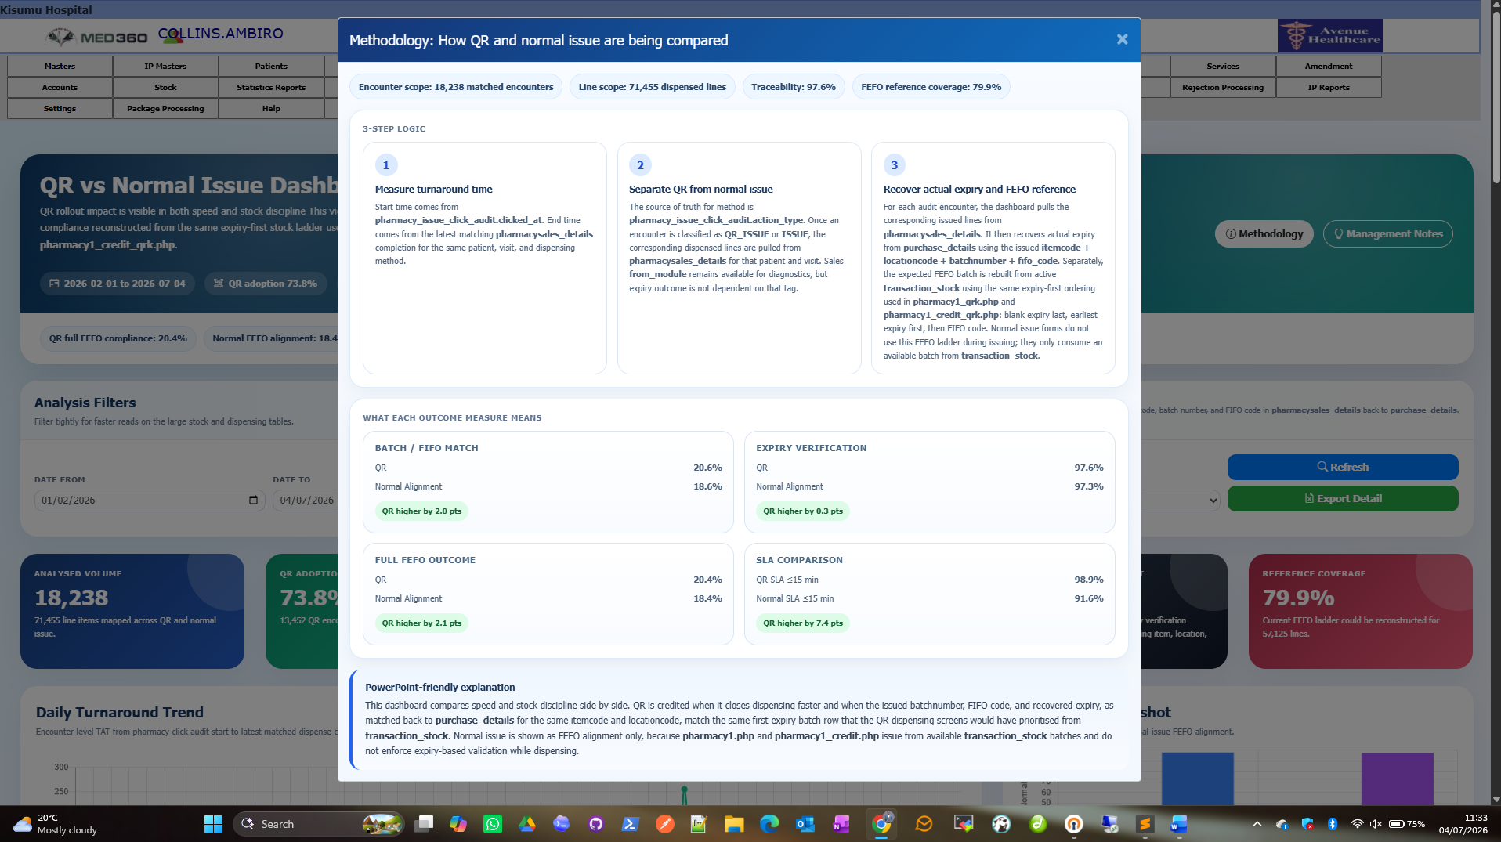This screenshot has width=1501, height=842.
Task: Open the Stock menu
Action: point(165,87)
